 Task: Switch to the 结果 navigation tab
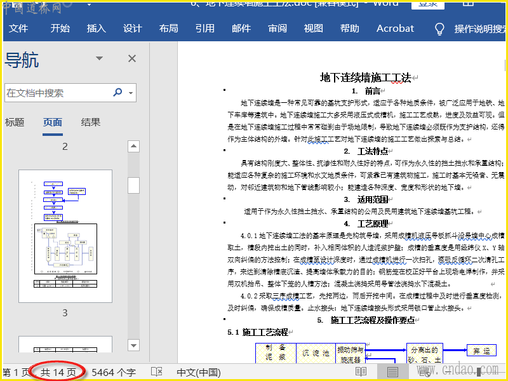pyautogui.click(x=91, y=122)
